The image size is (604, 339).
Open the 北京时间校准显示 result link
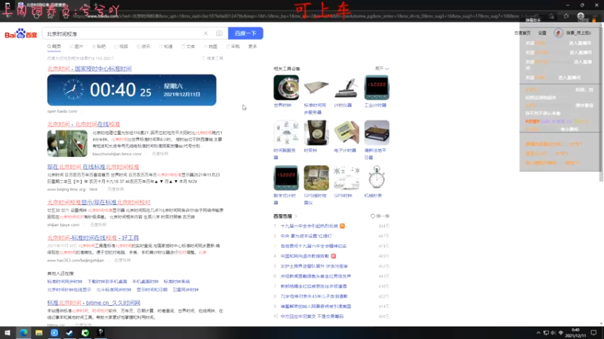pyautogui.click(x=99, y=202)
